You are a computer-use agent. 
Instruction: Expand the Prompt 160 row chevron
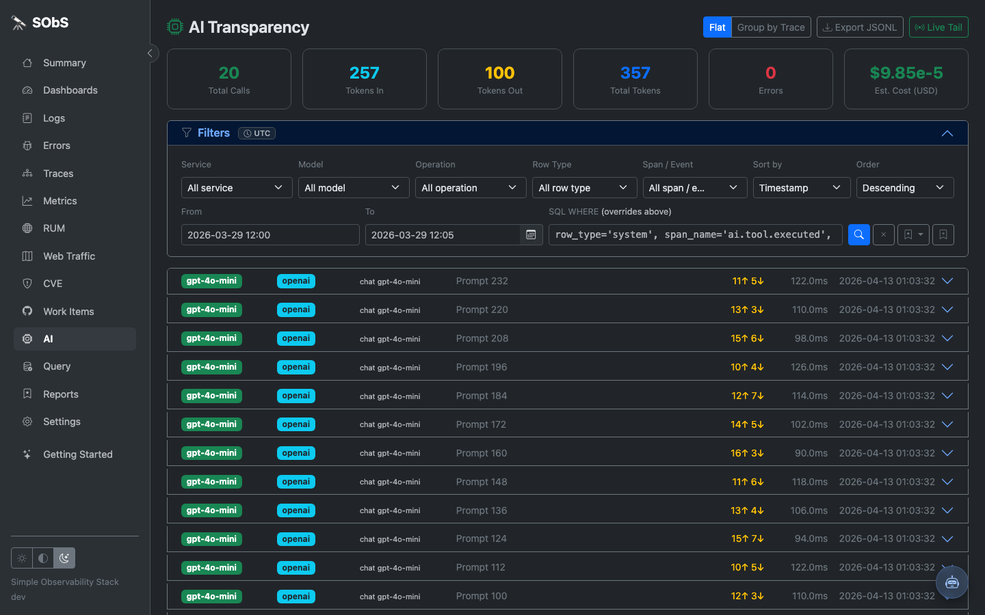947,453
